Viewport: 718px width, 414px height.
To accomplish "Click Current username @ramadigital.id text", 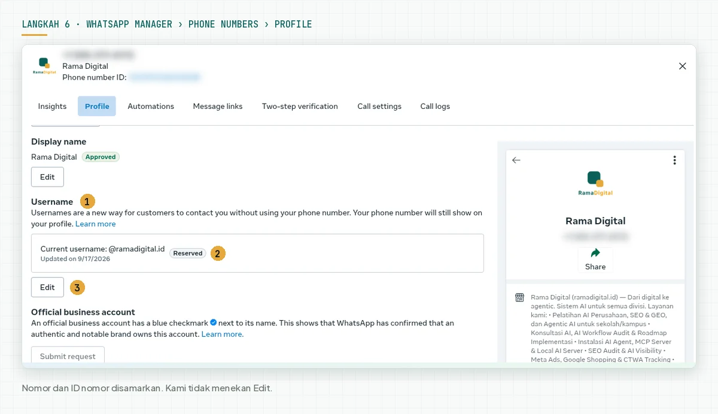I will [x=102, y=249].
